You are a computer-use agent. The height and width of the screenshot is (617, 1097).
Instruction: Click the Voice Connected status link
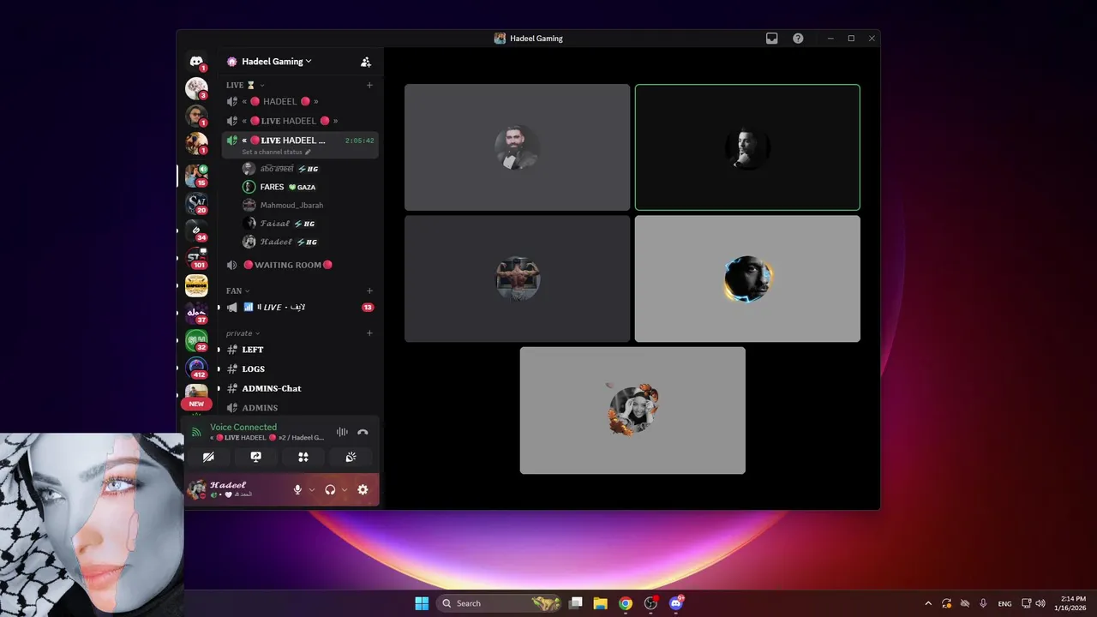243,427
